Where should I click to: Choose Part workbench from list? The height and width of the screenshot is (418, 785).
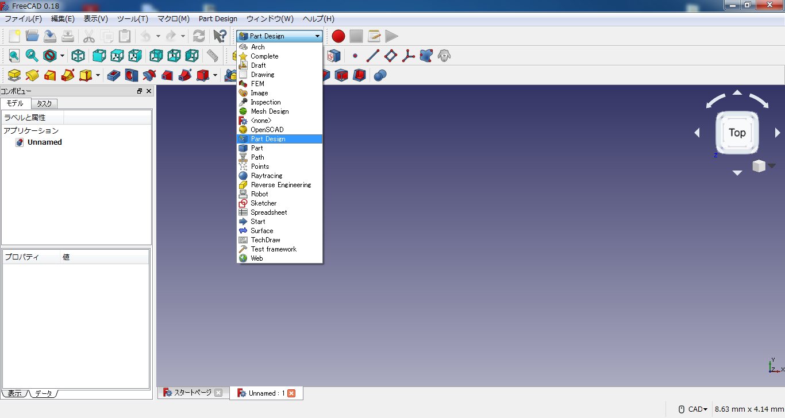click(x=280, y=148)
